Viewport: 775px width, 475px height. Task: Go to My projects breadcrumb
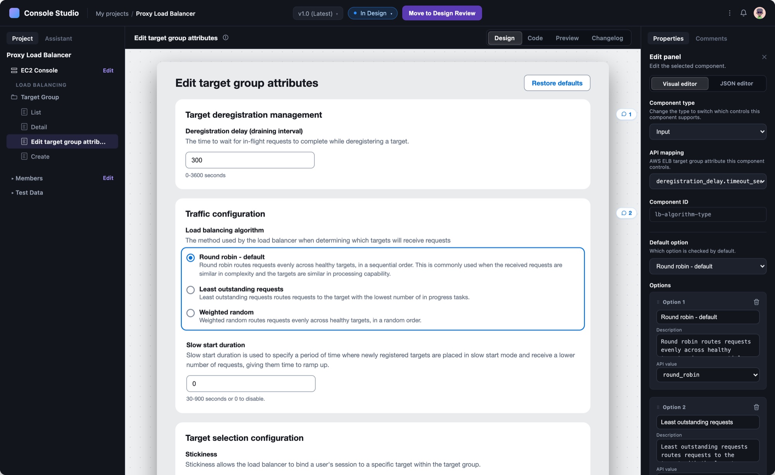[x=112, y=14]
